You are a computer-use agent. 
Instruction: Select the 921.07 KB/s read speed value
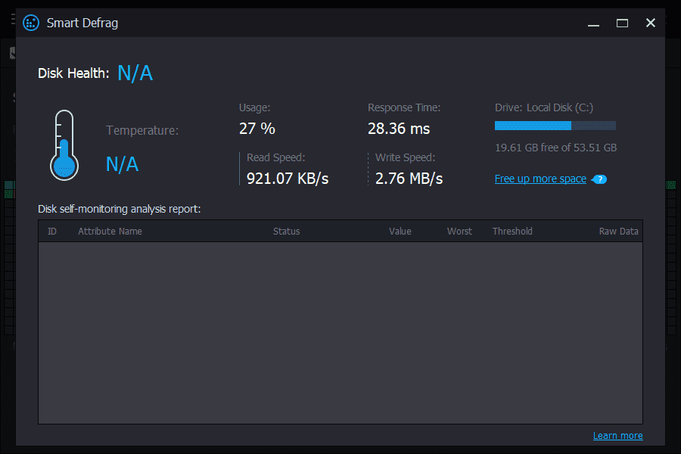click(x=288, y=179)
